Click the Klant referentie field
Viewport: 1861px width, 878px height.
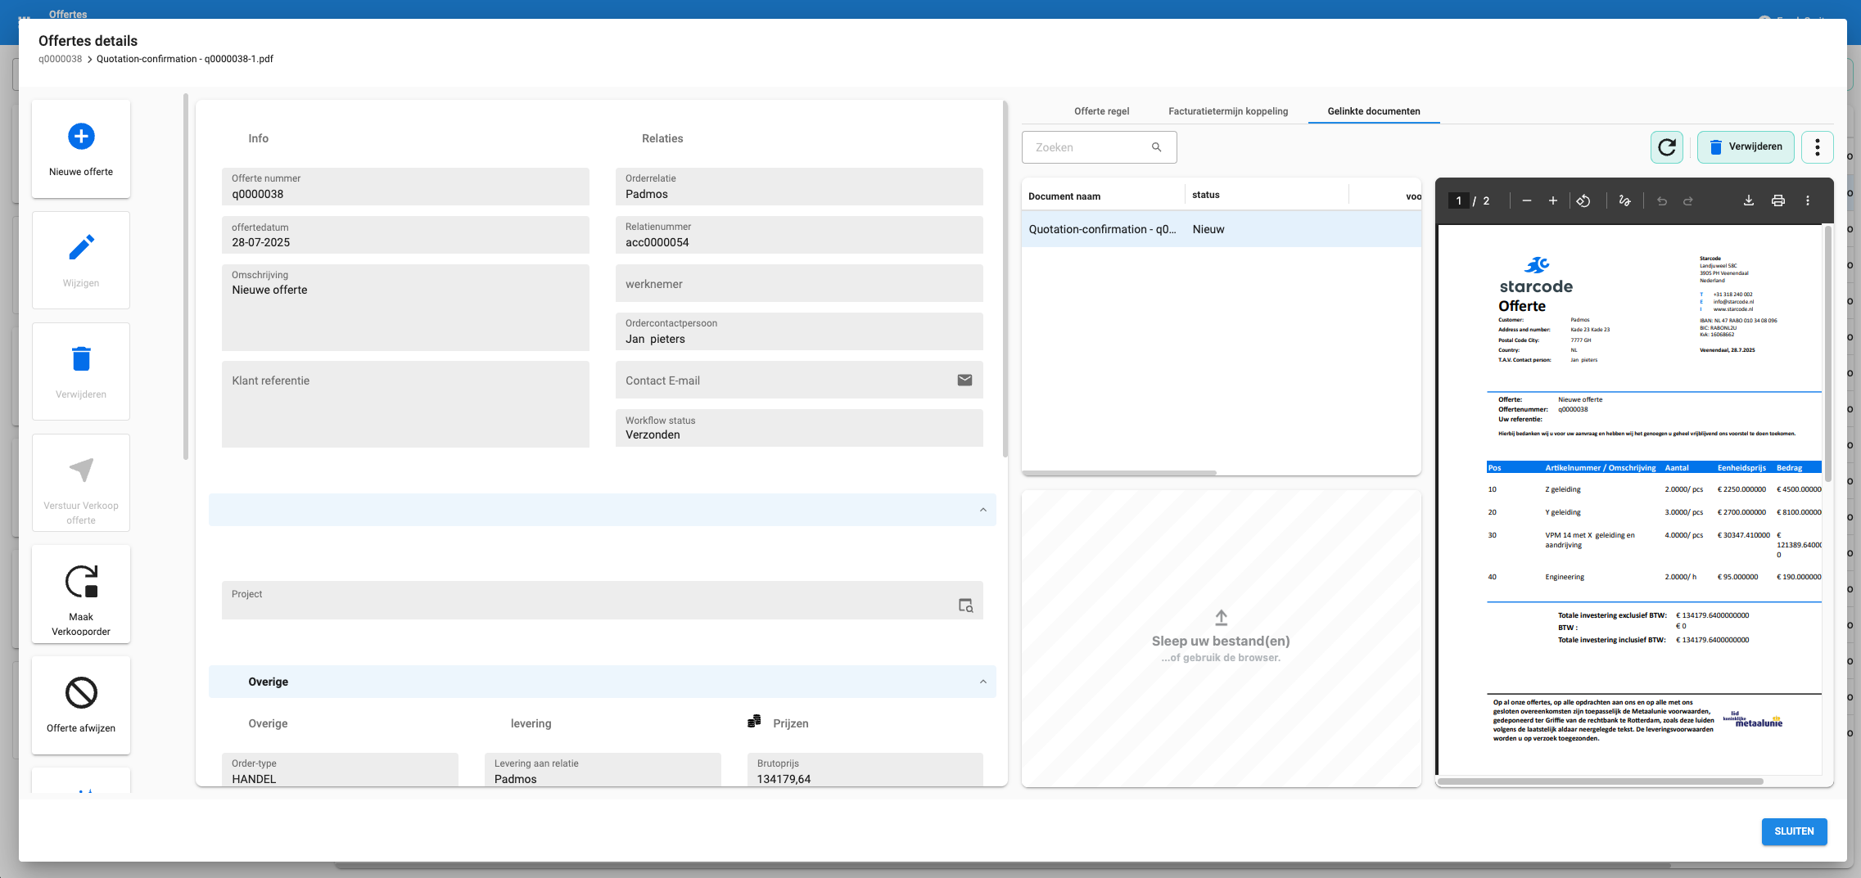[405, 404]
